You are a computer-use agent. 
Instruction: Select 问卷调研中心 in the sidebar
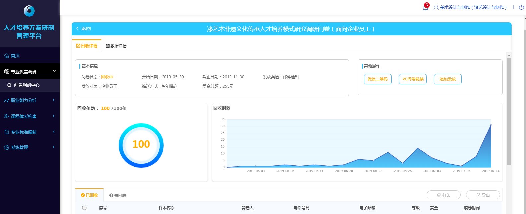[27, 85]
